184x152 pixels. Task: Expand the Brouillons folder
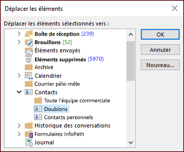pyautogui.click(x=19, y=42)
